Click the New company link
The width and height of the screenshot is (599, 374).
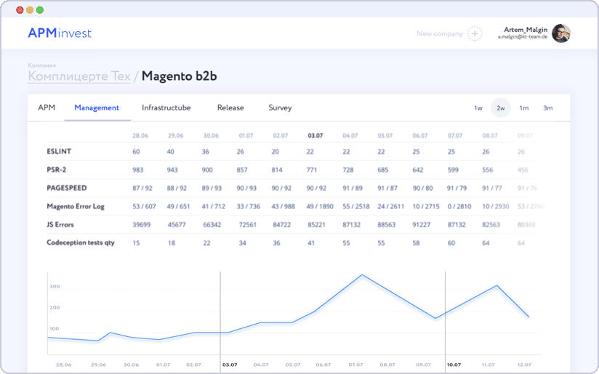[x=439, y=33]
